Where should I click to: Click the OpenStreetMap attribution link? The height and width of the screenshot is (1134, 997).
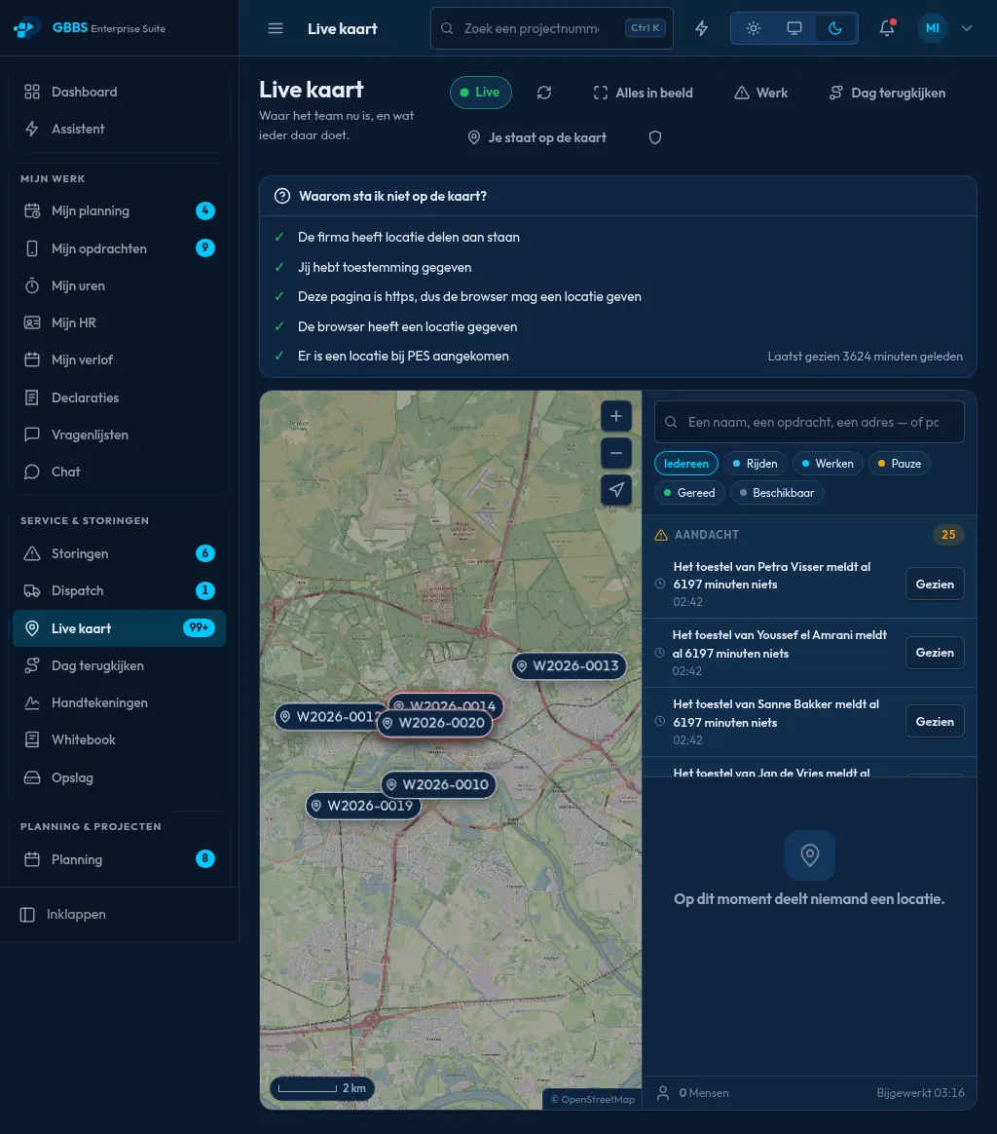click(593, 1099)
